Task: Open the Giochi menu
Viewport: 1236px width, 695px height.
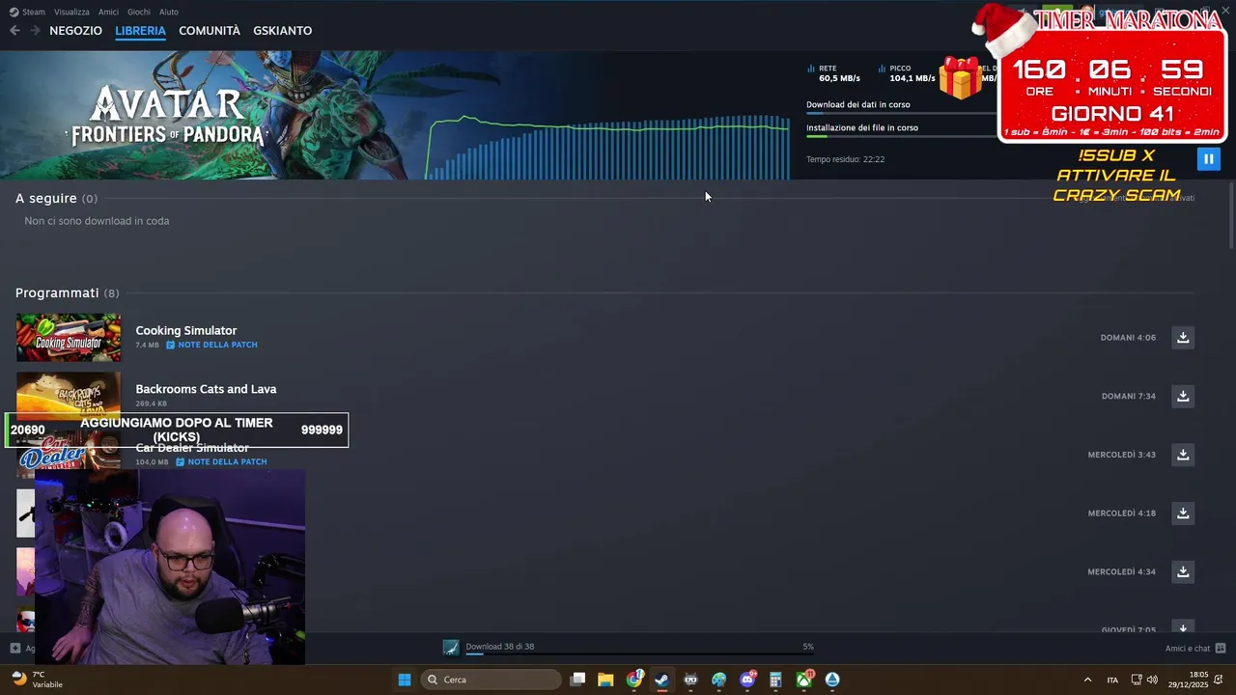Action: point(139,12)
